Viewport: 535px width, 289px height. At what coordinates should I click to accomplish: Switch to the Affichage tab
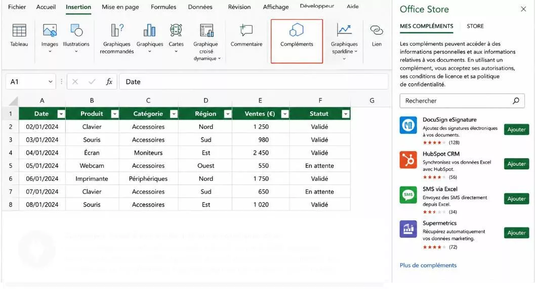click(276, 7)
